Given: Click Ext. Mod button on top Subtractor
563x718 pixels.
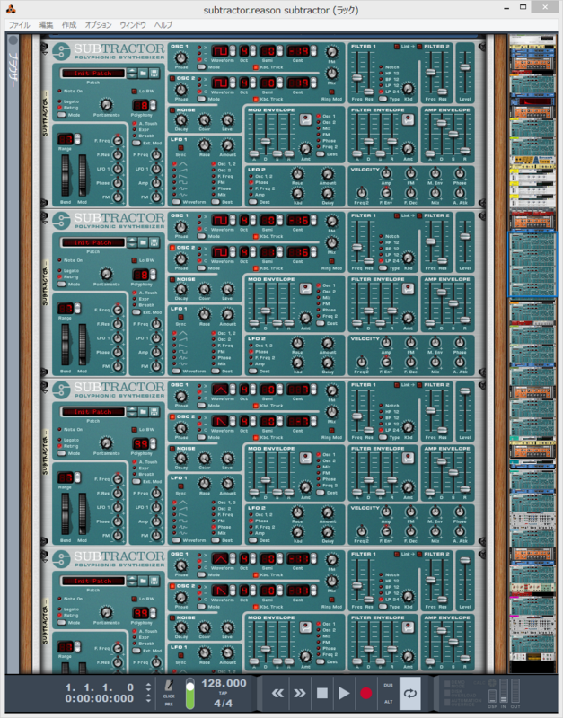Looking at the screenshot, I should tap(136, 143).
